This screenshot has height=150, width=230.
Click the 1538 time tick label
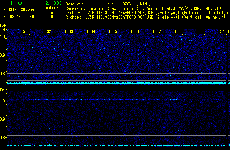tap(178, 32)
